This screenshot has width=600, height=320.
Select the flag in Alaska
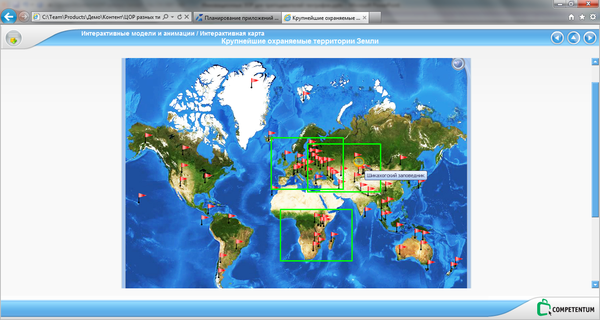pyautogui.click(x=148, y=137)
